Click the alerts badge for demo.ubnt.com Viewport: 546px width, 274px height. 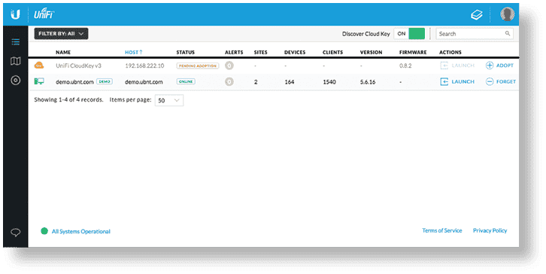tap(229, 81)
